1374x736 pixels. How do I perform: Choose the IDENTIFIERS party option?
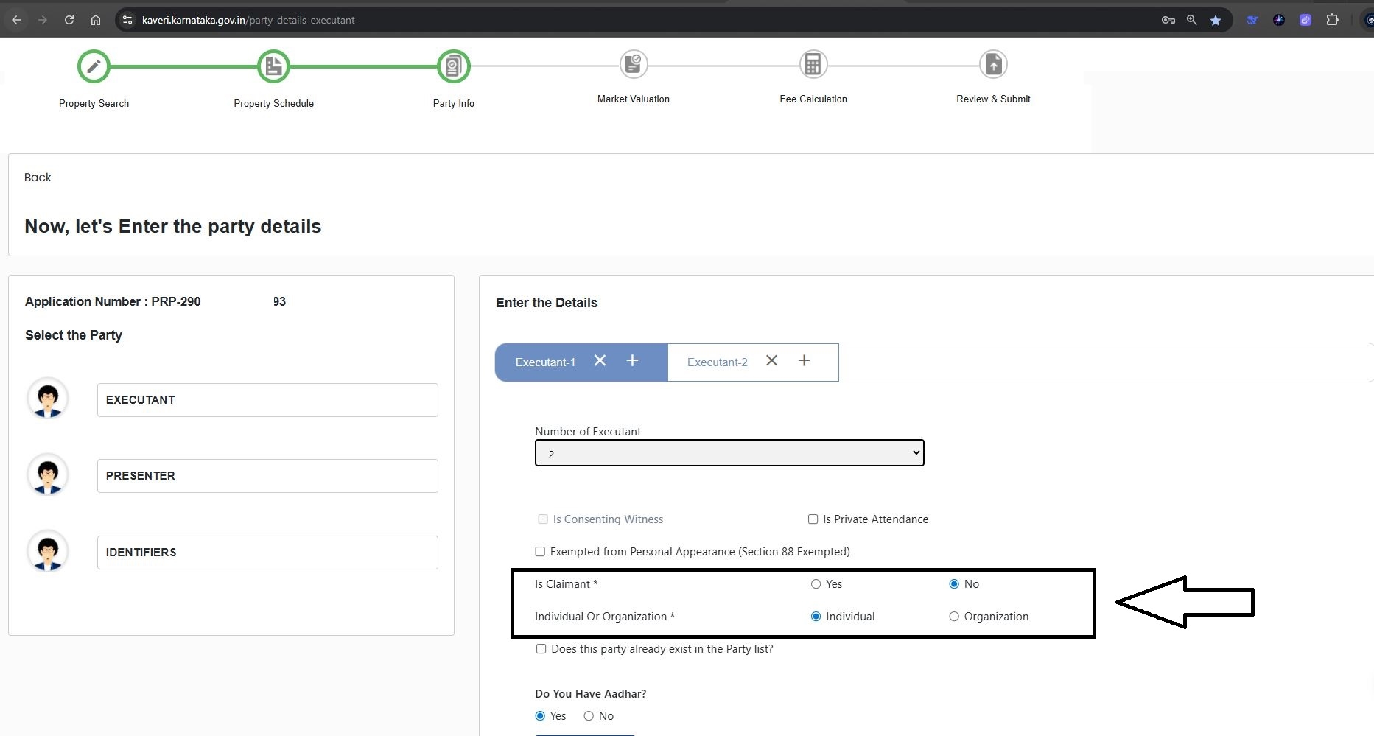[267, 553]
